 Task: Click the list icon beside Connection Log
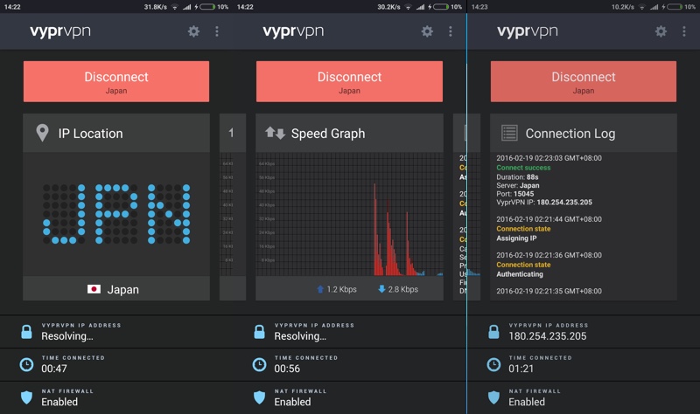click(x=509, y=133)
